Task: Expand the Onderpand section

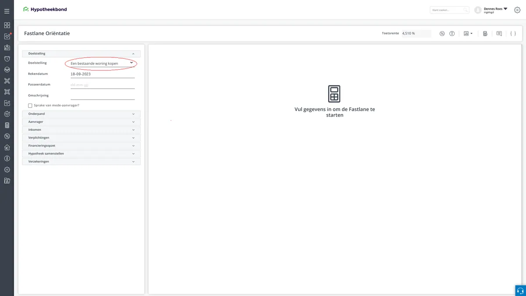Action: (82, 114)
